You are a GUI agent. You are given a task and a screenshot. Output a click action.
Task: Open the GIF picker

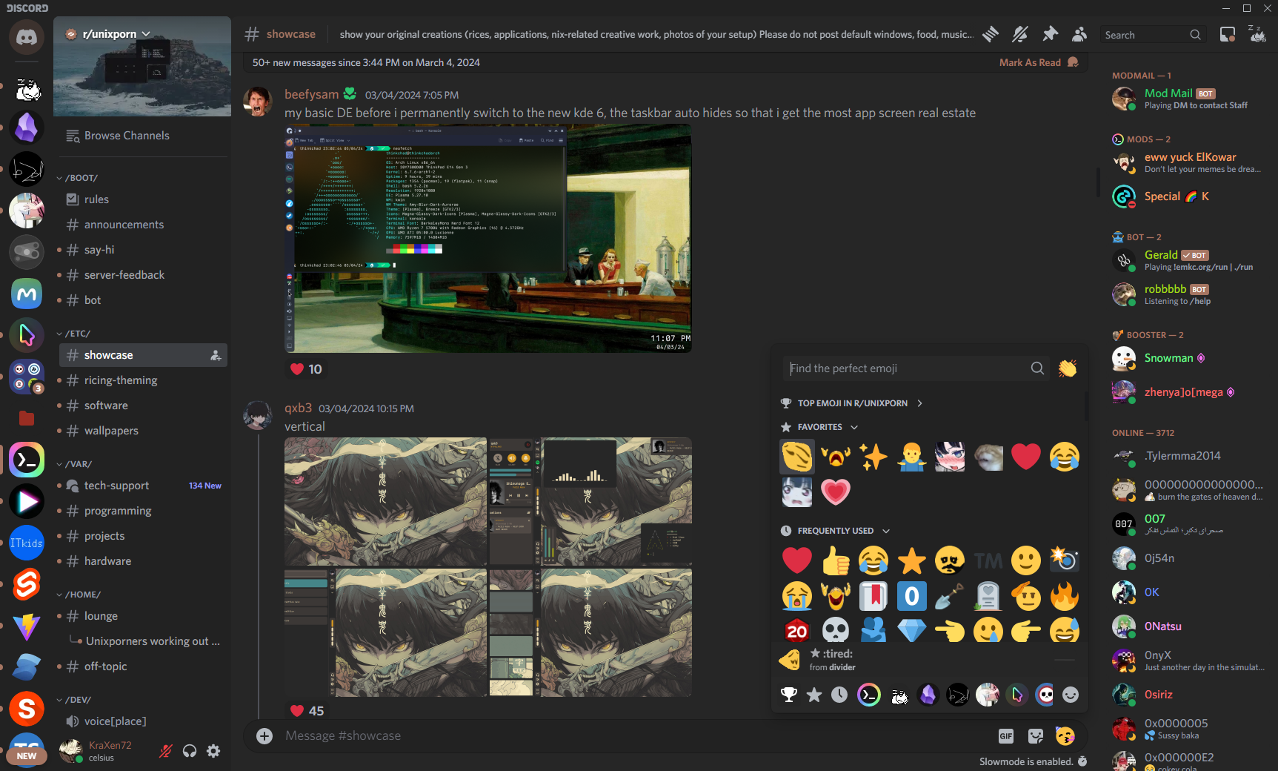[1005, 735]
